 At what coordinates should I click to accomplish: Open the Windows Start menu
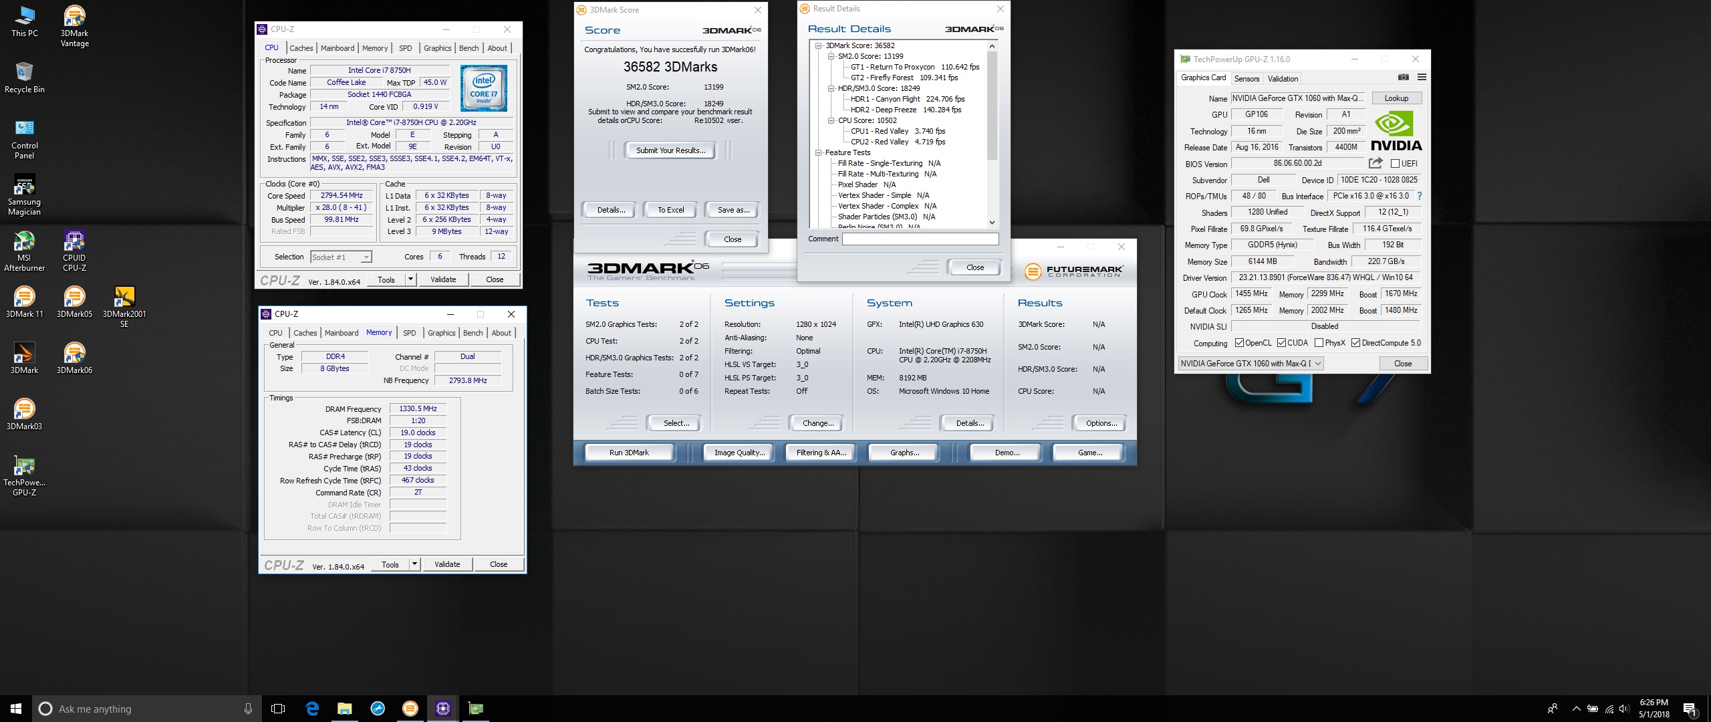16,709
